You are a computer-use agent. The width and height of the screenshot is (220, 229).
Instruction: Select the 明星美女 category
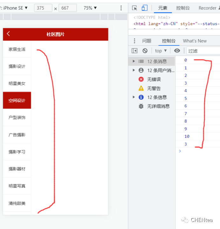tap(17, 83)
